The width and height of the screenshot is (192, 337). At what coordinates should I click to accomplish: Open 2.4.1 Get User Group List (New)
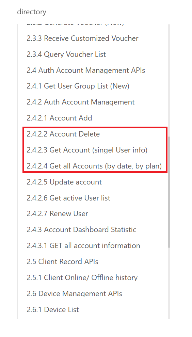[78, 86]
